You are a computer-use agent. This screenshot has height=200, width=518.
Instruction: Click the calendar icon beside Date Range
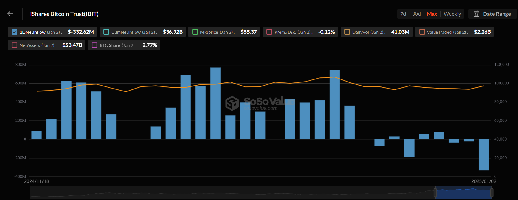[x=476, y=14]
